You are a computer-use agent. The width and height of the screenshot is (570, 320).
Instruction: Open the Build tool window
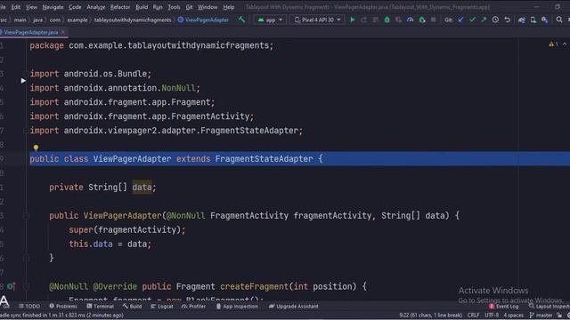133,306
